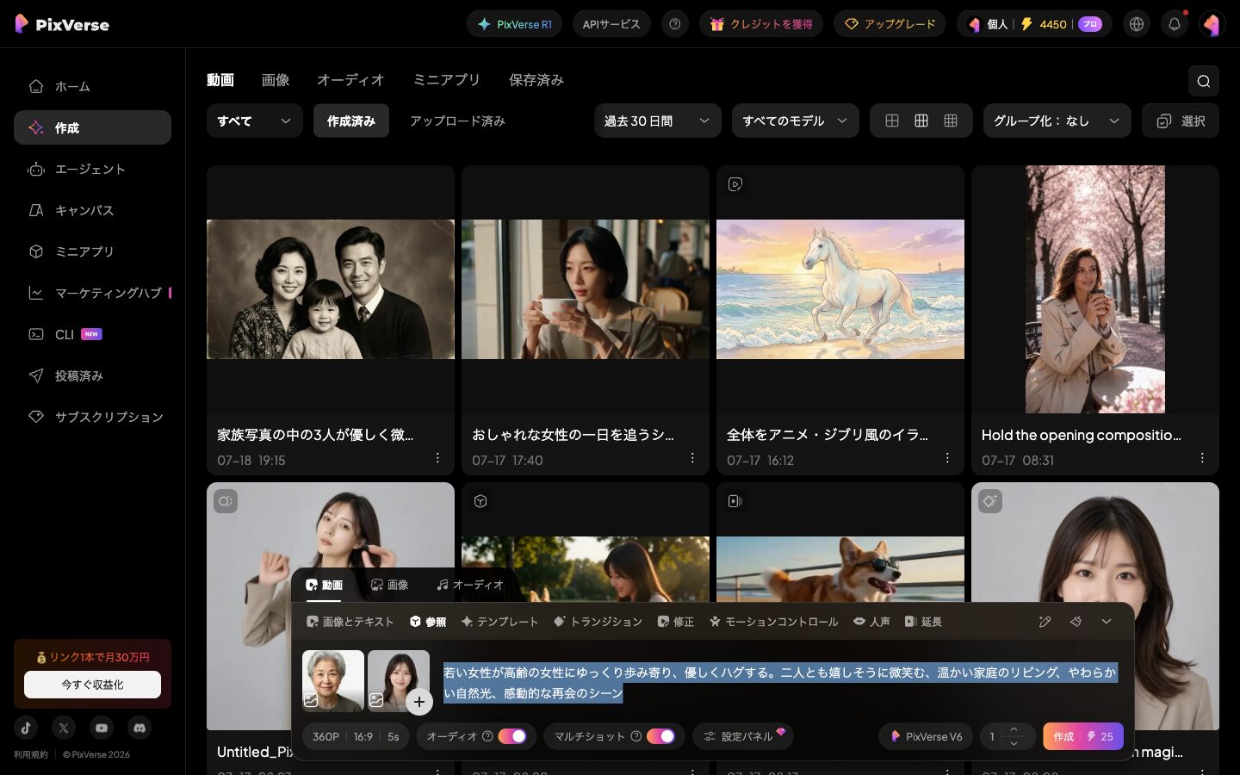Image resolution: width=1240 pixels, height=775 pixels.
Task: Open the notifications bell icon
Action: pos(1175,24)
